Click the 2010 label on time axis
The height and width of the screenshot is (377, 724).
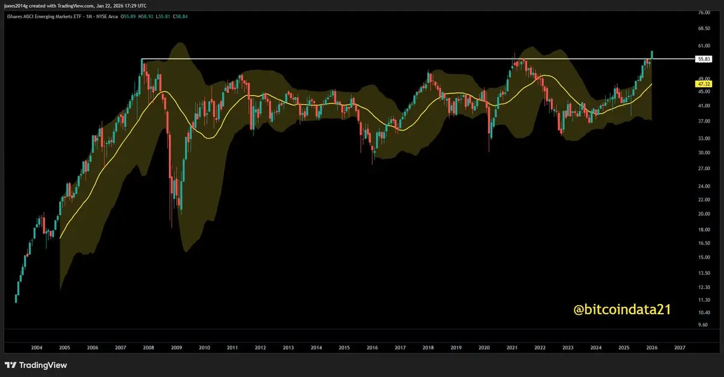[x=205, y=348]
